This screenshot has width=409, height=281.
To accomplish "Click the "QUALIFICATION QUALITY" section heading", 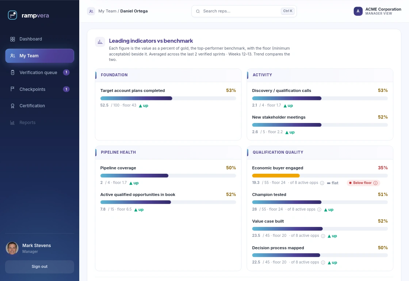I will click(278, 152).
